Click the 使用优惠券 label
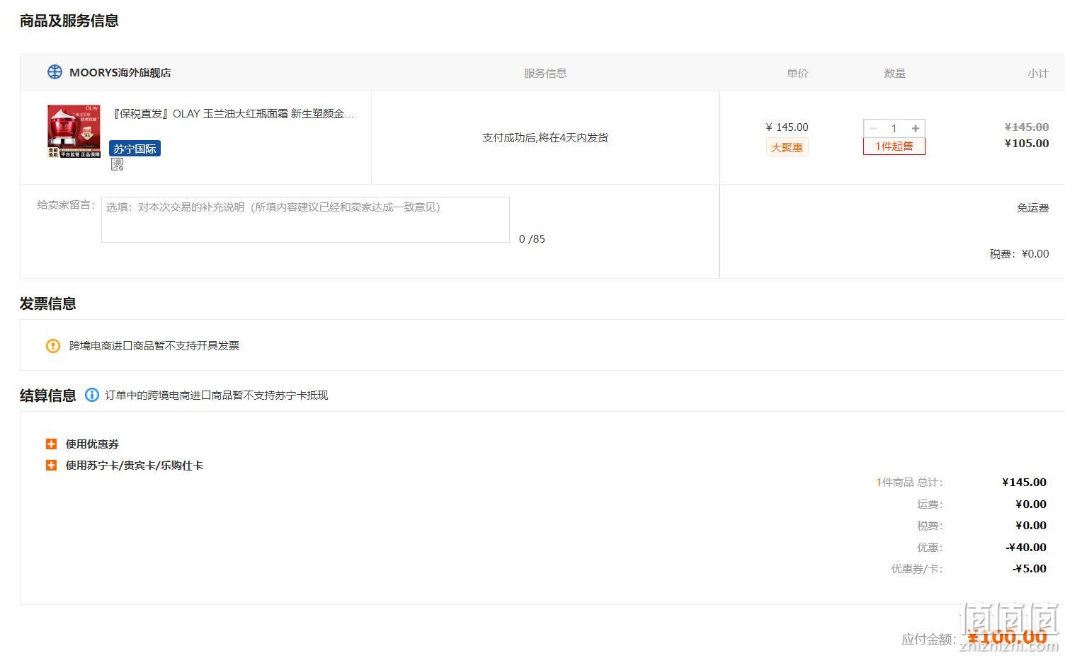This screenshot has height=658, width=1065. click(92, 444)
